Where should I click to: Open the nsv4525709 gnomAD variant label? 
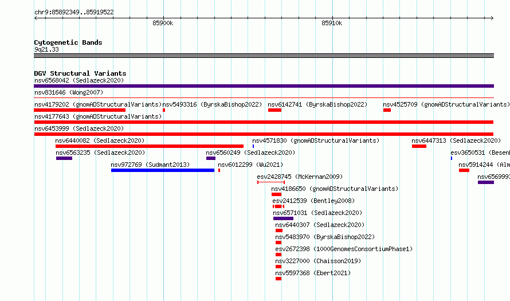click(446, 104)
